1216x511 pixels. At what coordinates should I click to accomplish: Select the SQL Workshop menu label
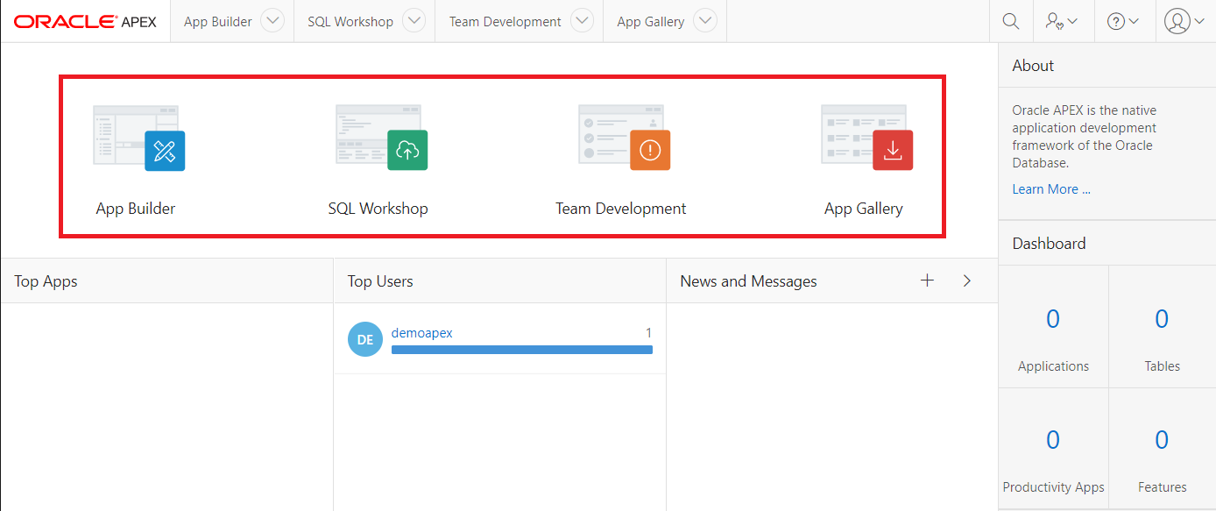(350, 21)
